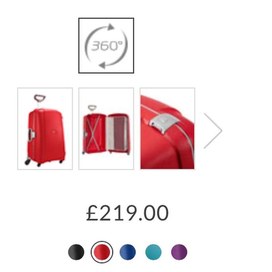The height and width of the screenshot is (272, 272).
Task: Tap the navy circle below the price
Action: coord(128,252)
